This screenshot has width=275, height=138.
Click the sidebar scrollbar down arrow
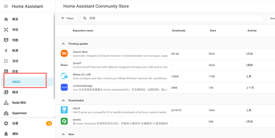pos(54,117)
